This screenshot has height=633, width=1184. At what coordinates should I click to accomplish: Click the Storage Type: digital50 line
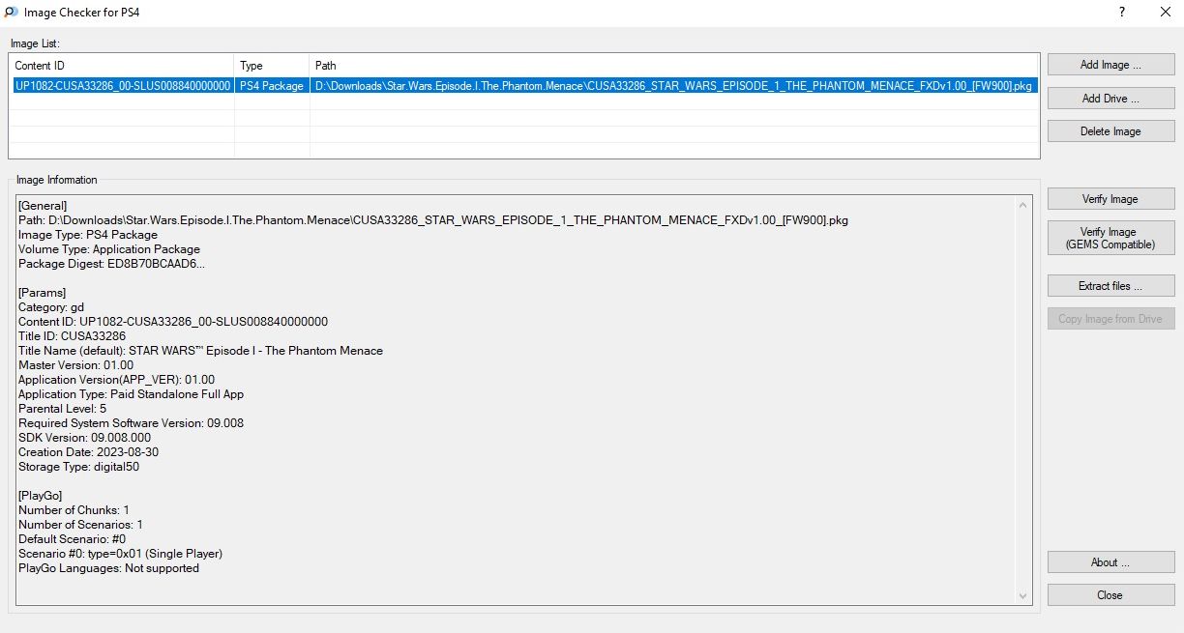point(79,466)
